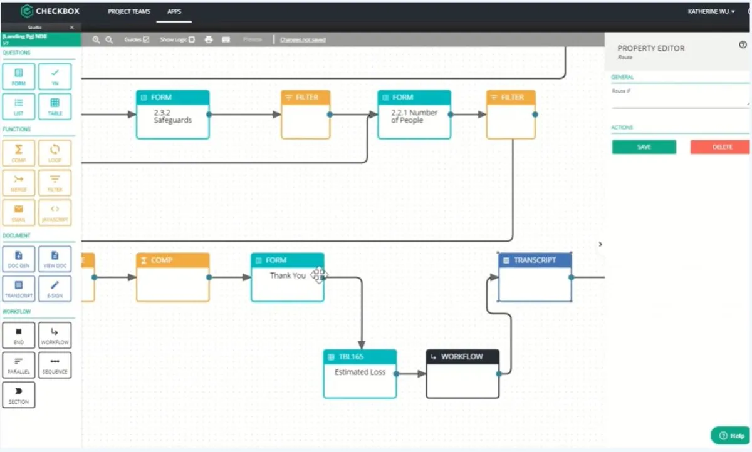752x452 pixels.
Task: Click the print icon in toolbar
Action: click(x=209, y=39)
